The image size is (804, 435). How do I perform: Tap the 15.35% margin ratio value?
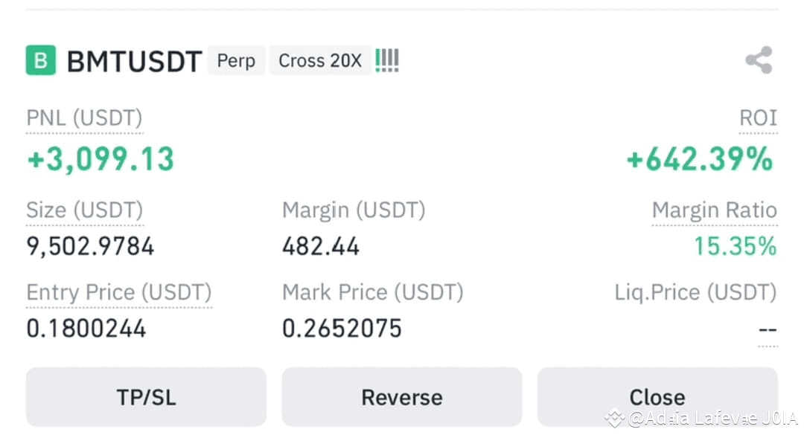pyautogui.click(x=736, y=246)
